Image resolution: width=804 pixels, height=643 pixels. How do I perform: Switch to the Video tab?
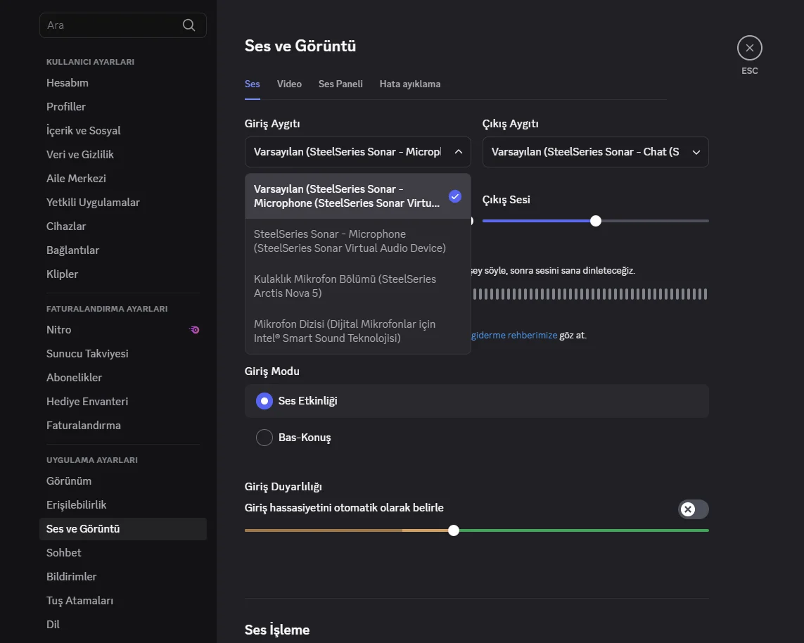pos(289,84)
